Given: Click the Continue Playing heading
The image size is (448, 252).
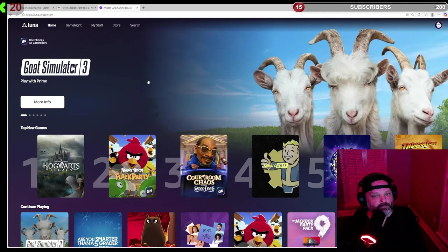Looking at the screenshot, I should 35,206.
